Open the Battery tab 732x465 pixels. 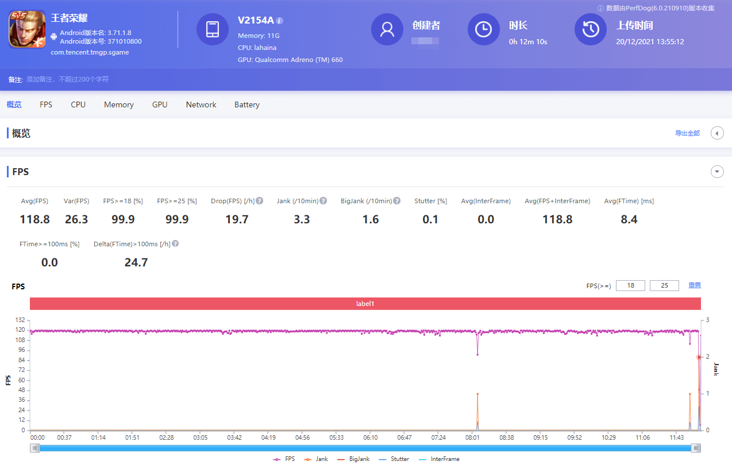click(x=247, y=104)
